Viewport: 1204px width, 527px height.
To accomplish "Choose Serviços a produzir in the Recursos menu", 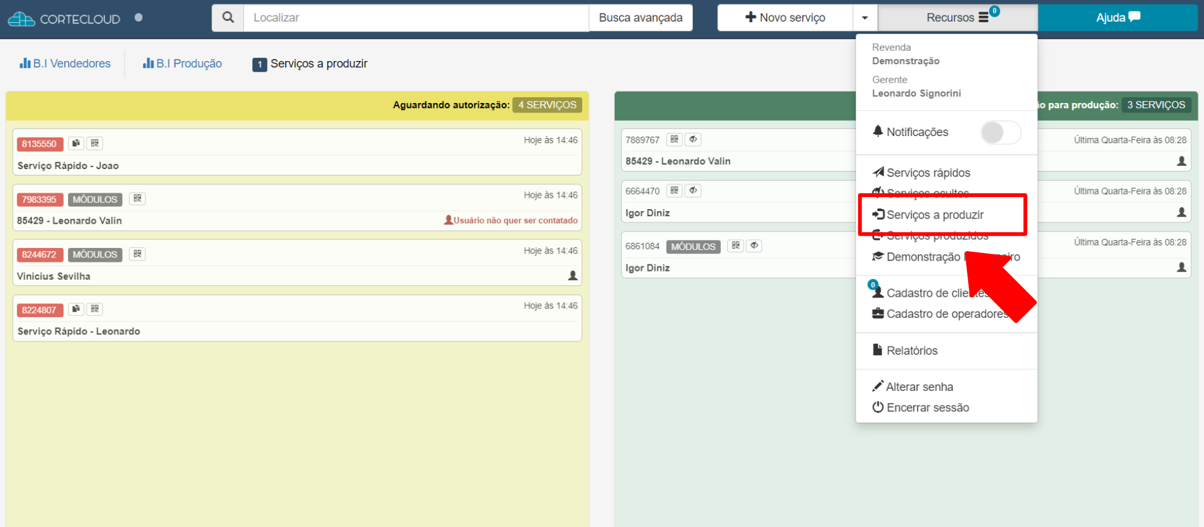I will pos(927,215).
